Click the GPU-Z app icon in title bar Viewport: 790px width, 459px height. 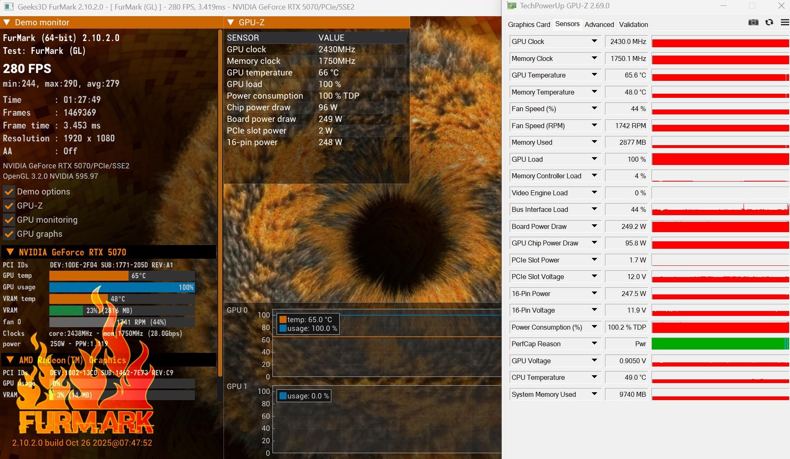tap(512, 6)
